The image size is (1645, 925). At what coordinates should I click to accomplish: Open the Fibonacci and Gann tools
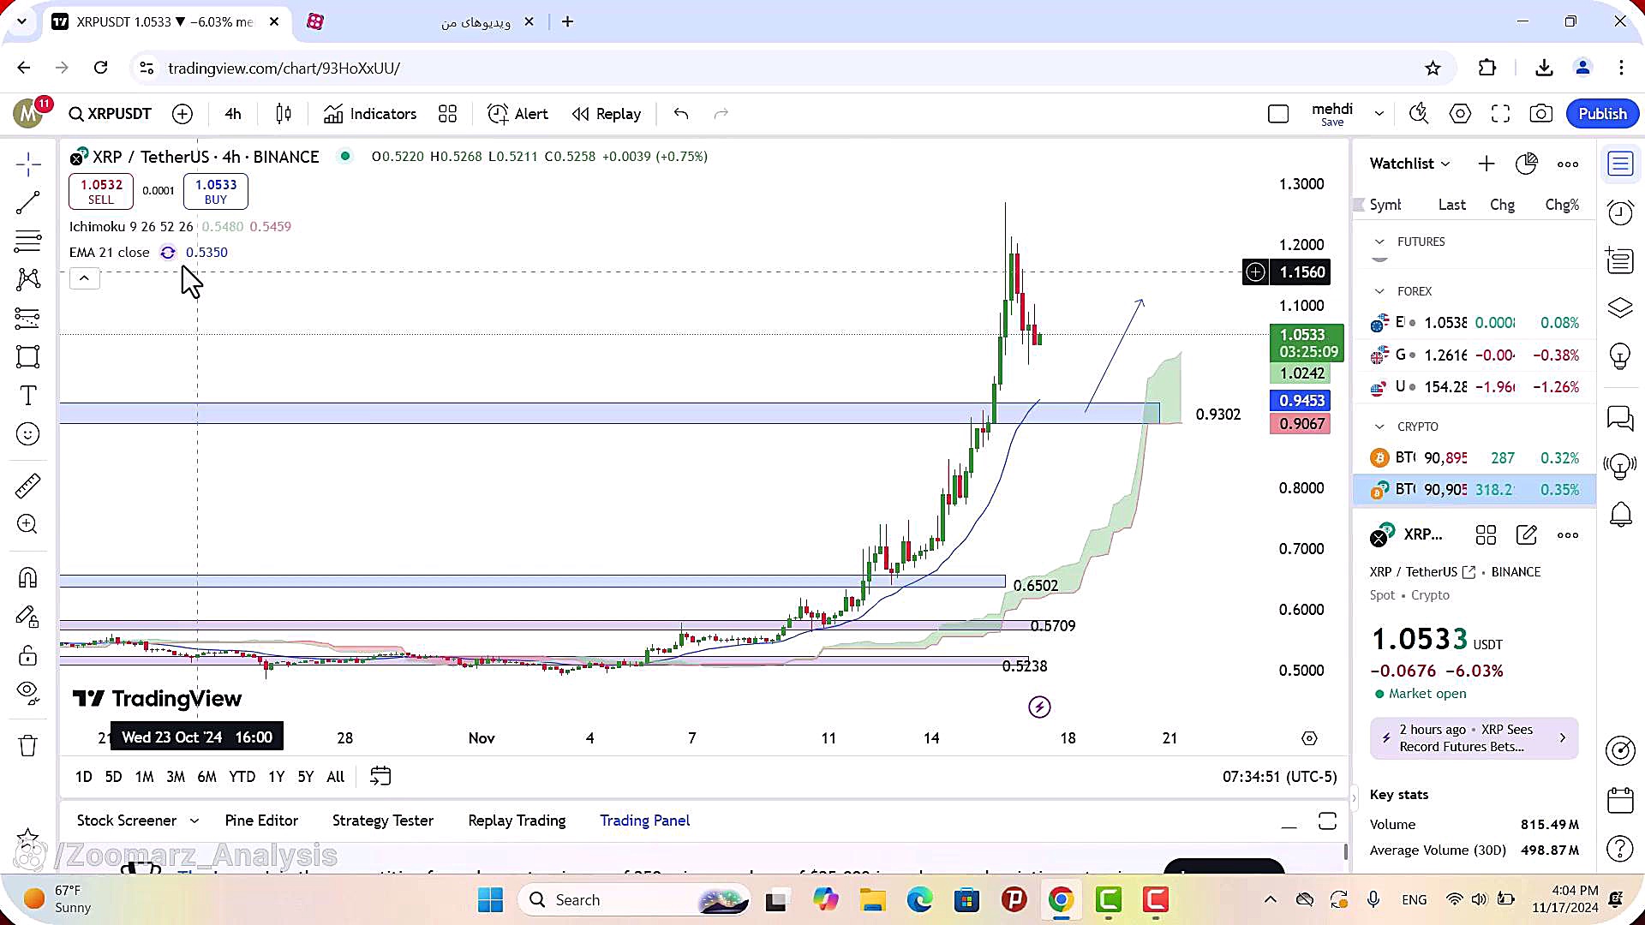[28, 242]
